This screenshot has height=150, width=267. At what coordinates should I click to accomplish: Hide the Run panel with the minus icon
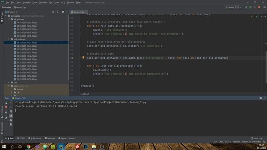point(265,98)
